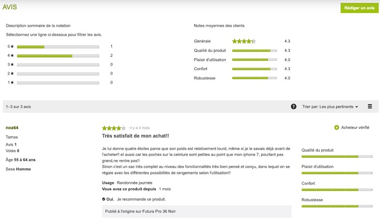Select the 2 star rating row
This screenshot has width=380, height=218.
[x=60, y=73]
